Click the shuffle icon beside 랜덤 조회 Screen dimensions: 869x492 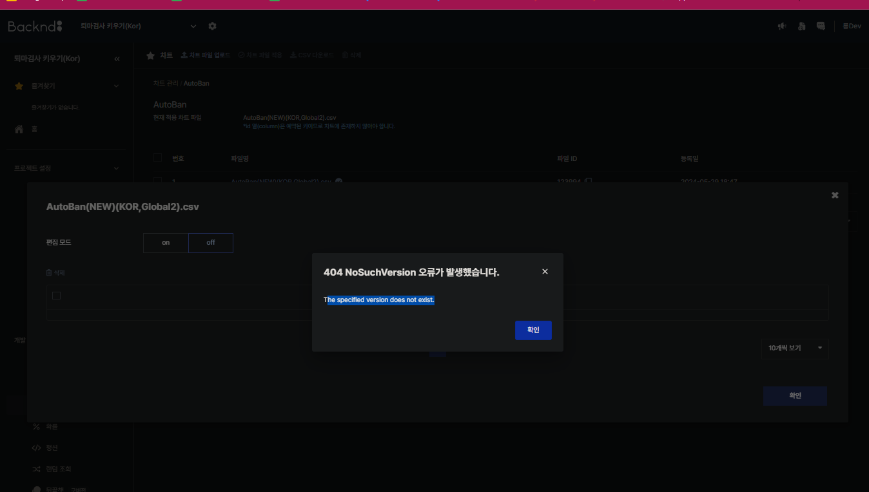[36, 469]
